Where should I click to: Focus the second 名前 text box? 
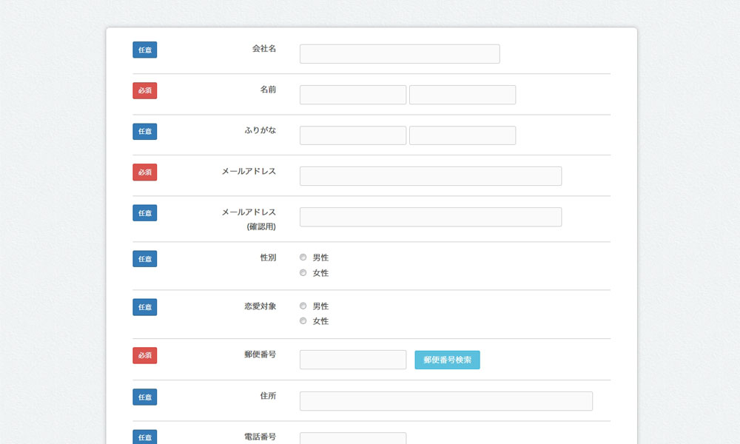pyautogui.click(x=462, y=95)
